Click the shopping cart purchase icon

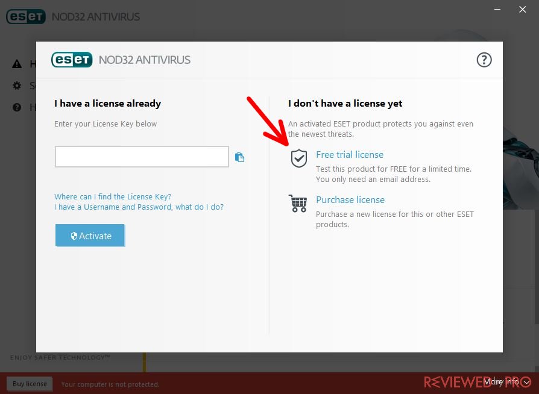tap(298, 204)
